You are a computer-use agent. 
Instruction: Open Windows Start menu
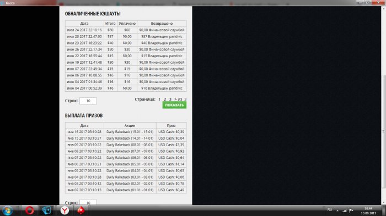click(x=8, y=211)
